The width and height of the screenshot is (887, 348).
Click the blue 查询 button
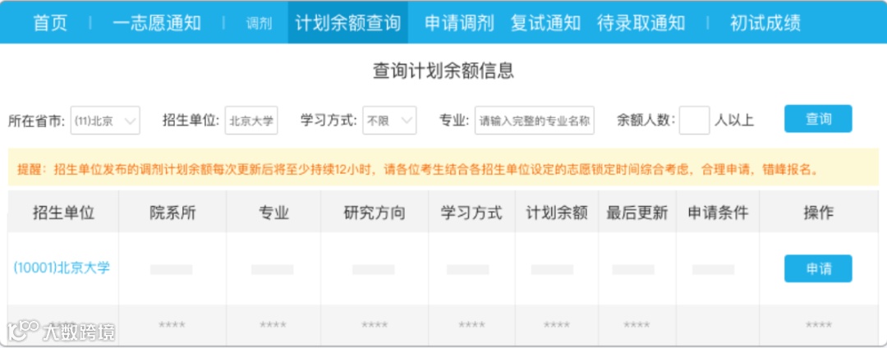pyautogui.click(x=818, y=119)
